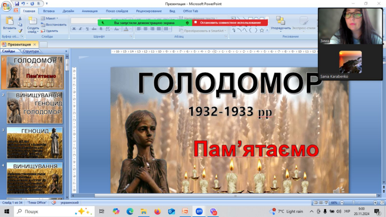Screen dimensions: 386x217
Task: Select slide 4 thumbnail ВИНИЩУВАННЯ
Action: tap(35, 178)
